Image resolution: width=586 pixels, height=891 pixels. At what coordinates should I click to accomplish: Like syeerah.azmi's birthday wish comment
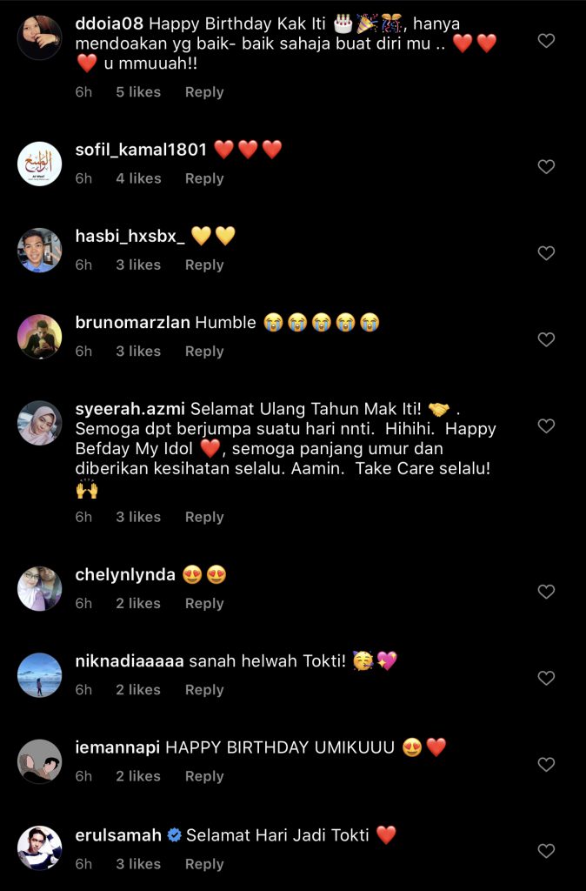pos(546,426)
